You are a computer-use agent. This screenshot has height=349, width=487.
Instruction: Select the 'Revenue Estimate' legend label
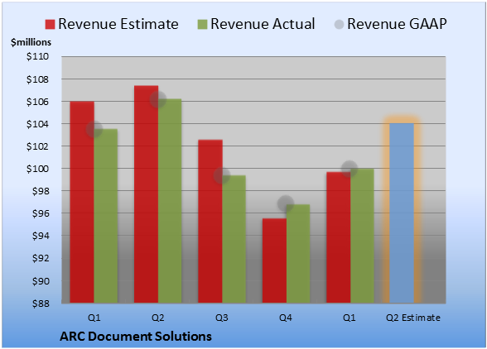coord(118,24)
